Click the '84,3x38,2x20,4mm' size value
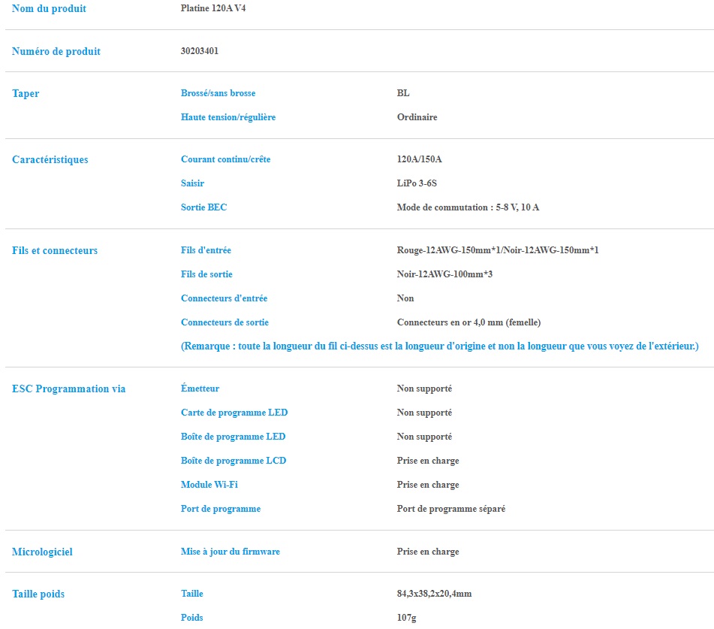The height and width of the screenshot is (629, 714). (x=435, y=594)
